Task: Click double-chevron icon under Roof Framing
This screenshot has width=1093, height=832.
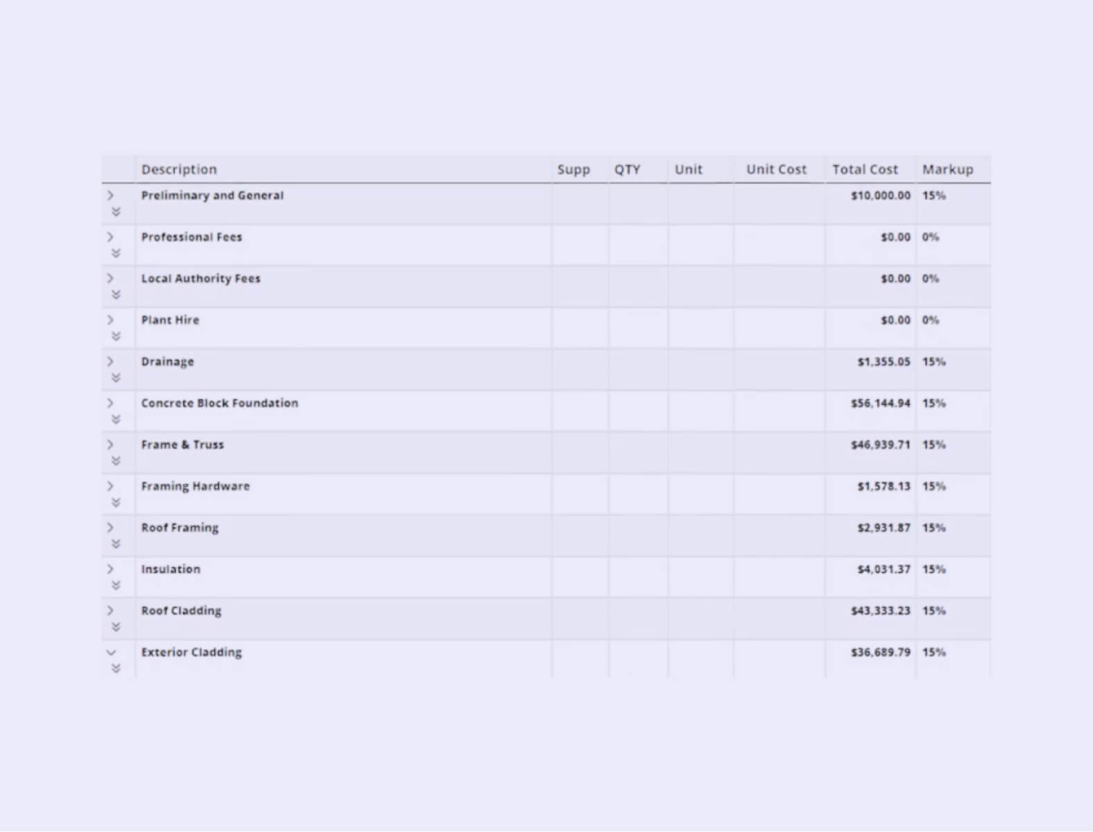Action: point(116,544)
